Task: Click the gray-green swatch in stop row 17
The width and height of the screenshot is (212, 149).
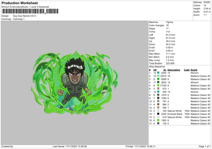Action: click(x=158, y=123)
